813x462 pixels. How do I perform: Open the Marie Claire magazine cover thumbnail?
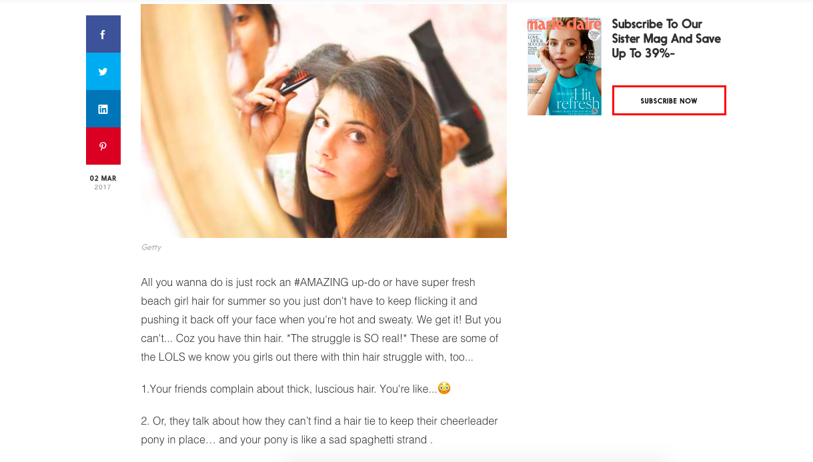coord(564,66)
